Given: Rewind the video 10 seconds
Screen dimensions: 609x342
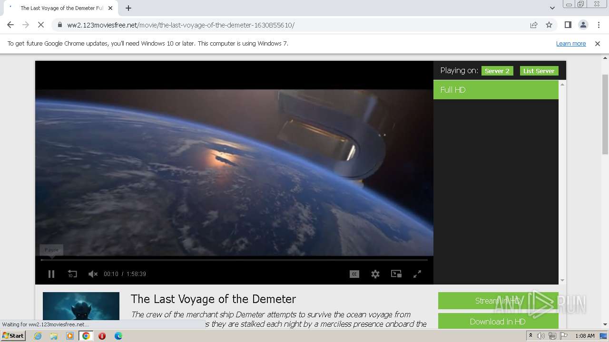Looking at the screenshot, I should click(x=72, y=274).
